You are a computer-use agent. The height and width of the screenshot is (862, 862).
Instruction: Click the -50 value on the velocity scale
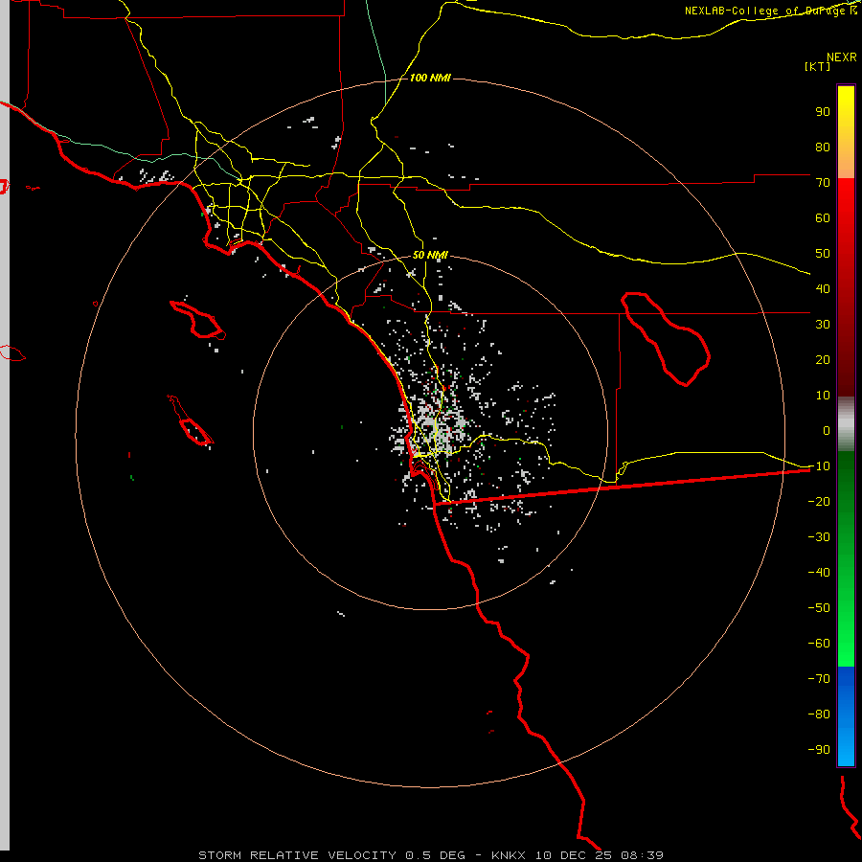point(819,607)
